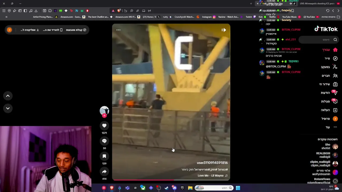Open following account clipim_realbigiii

point(324,164)
